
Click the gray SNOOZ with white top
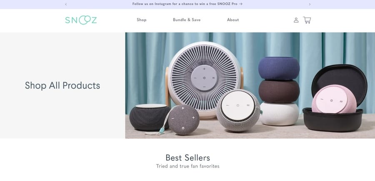pos(238,110)
